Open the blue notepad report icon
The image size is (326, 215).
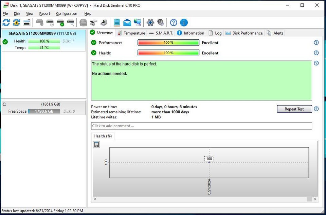pos(117,23)
